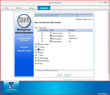The image size is (110, 95).
Task: Click the Corel WordPerfect icon
Action: point(51,36)
